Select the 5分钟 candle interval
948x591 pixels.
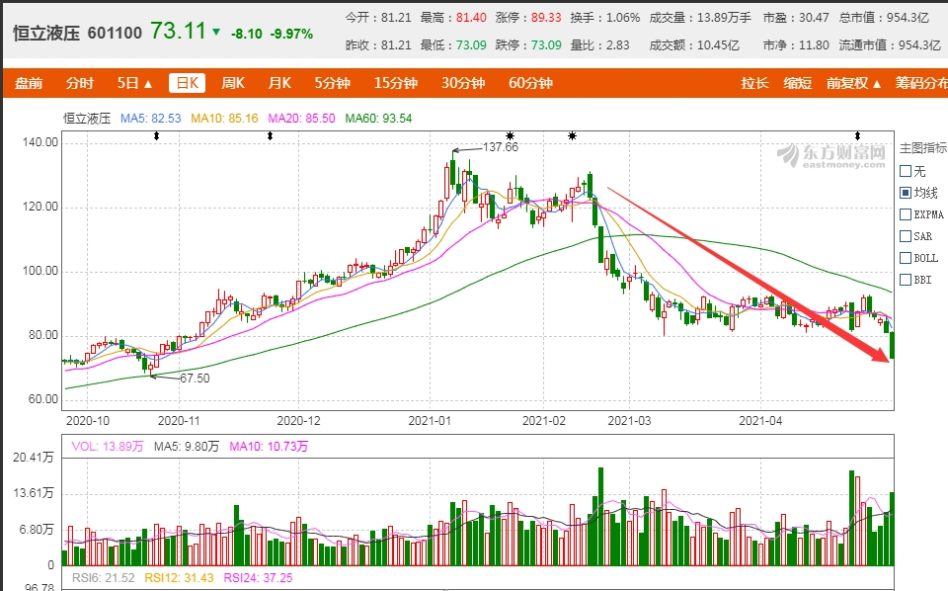coord(334,83)
